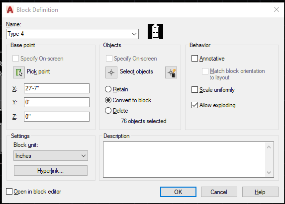This screenshot has width=285, height=204.
Task: Open the Quick Select filter icon
Action: [x=171, y=72]
